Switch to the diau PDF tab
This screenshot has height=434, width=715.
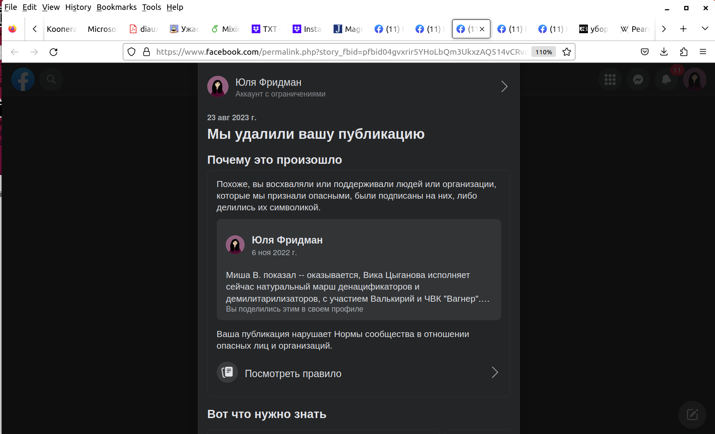pos(144,29)
